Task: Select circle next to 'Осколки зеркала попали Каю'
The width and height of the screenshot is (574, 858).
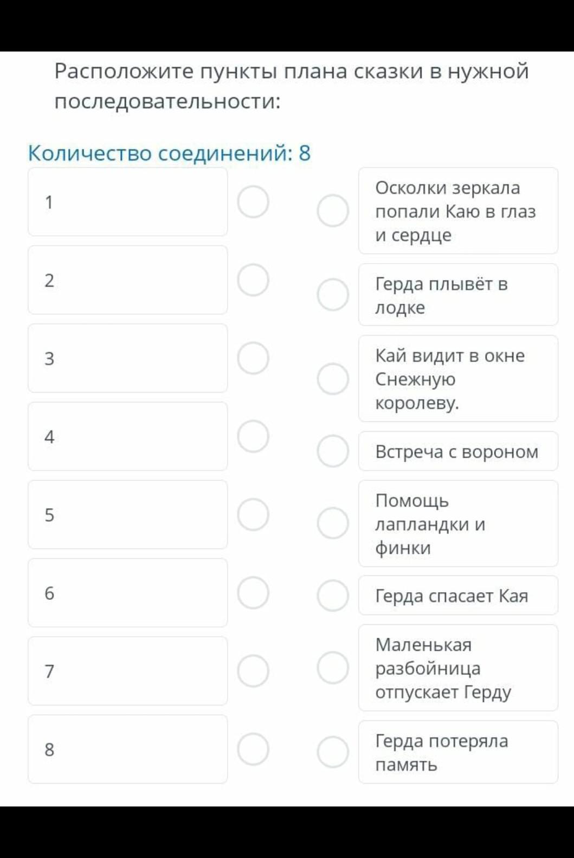Action: coord(333,210)
